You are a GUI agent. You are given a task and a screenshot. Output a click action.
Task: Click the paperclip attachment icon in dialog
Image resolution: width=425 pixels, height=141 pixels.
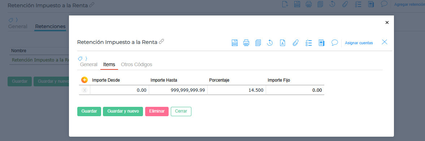point(296,43)
